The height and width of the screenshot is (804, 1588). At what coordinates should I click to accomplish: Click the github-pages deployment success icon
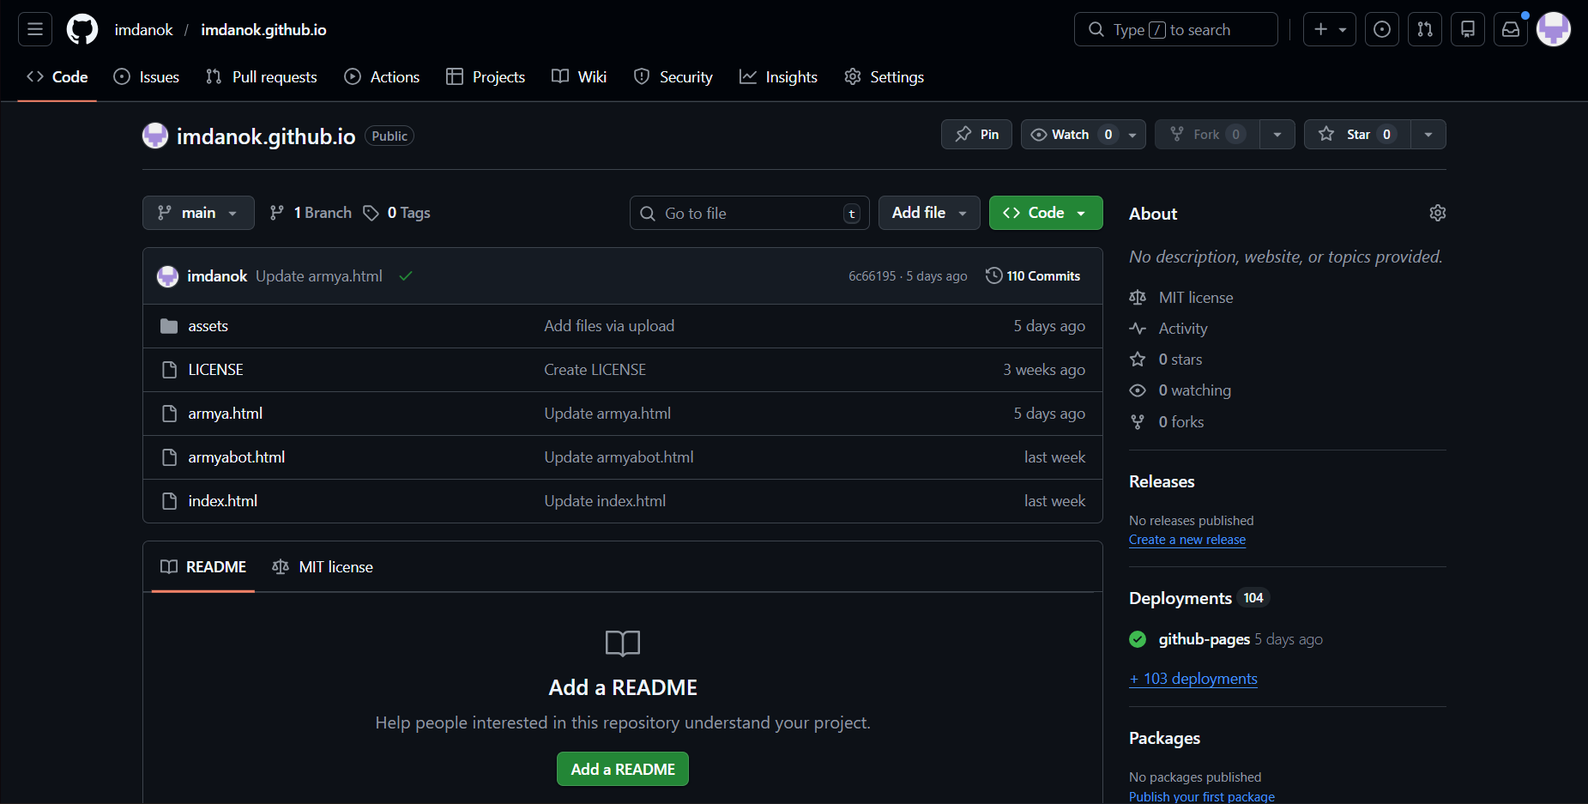(1138, 639)
